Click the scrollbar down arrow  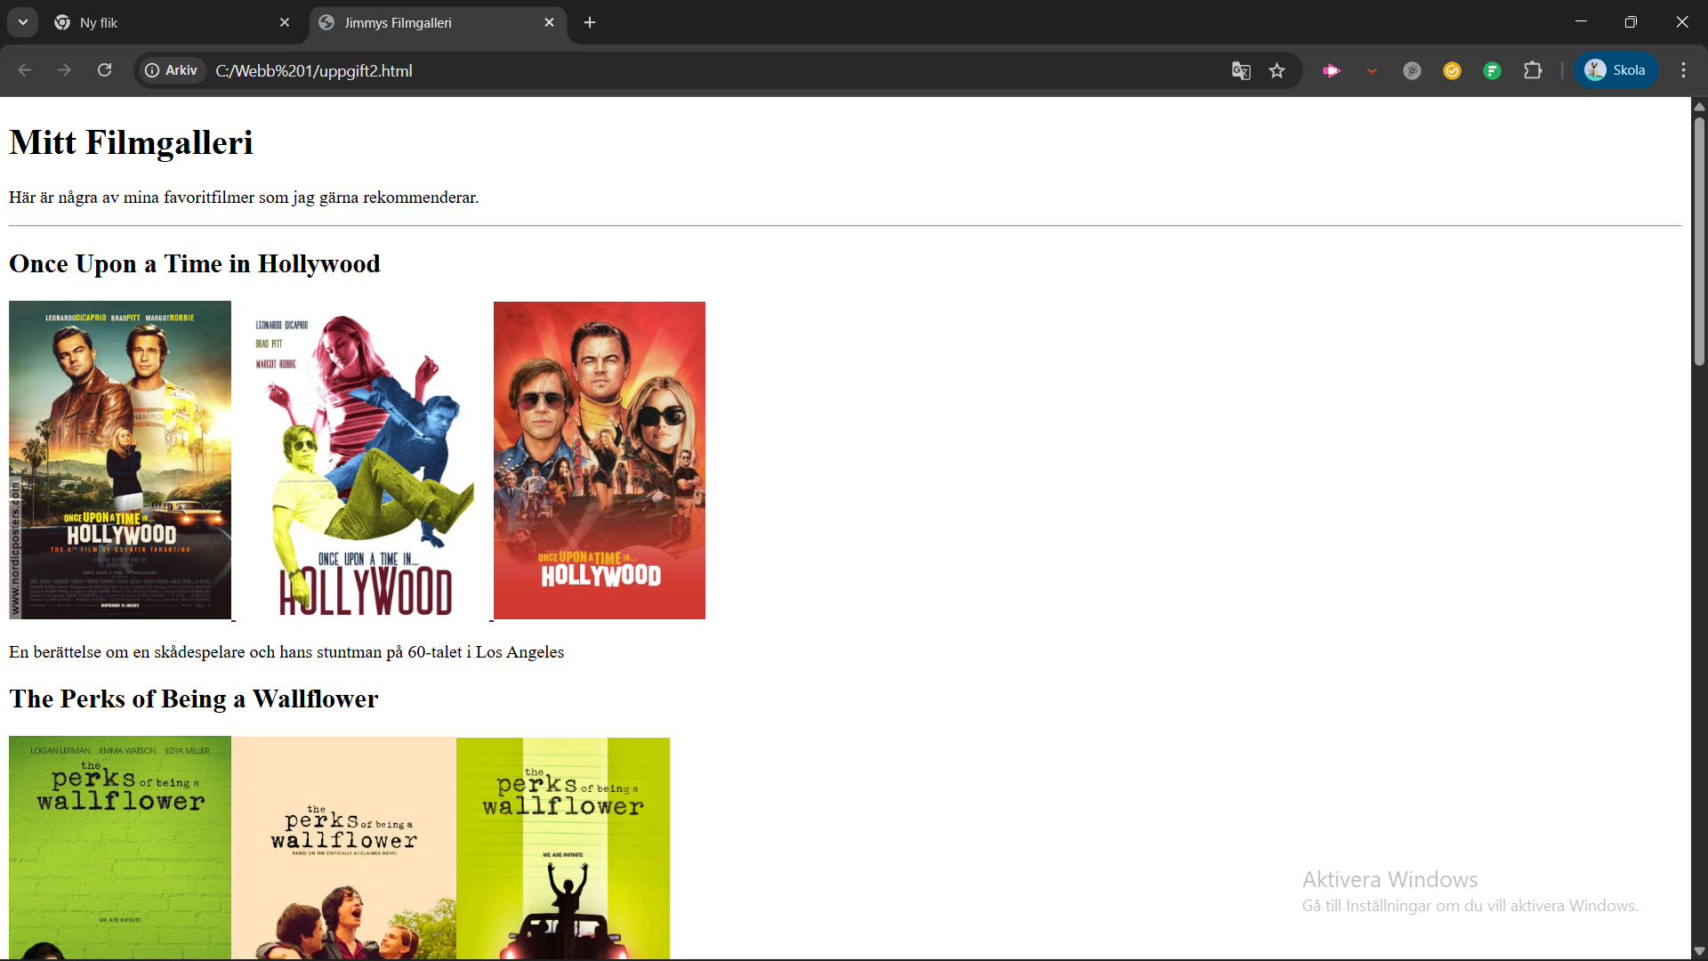pyautogui.click(x=1699, y=951)
